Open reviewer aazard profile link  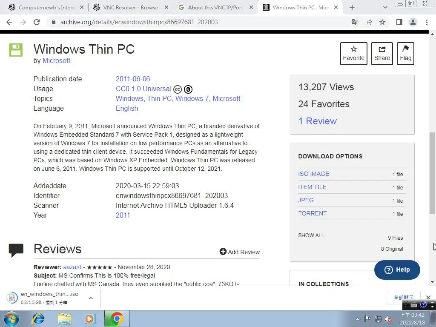[72, 267]
